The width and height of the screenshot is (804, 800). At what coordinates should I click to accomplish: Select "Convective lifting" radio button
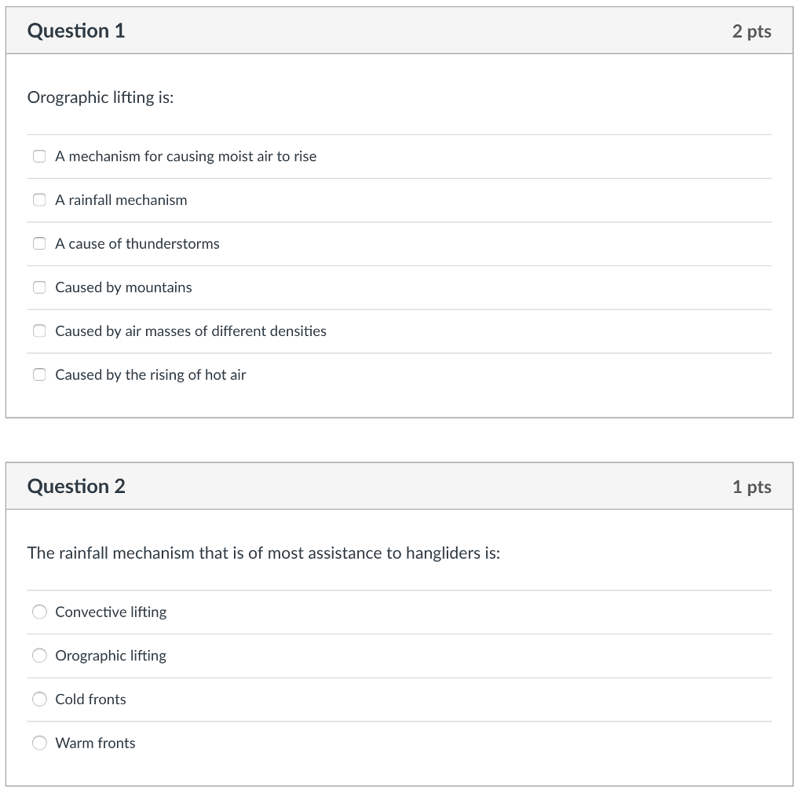pos(39,612)
